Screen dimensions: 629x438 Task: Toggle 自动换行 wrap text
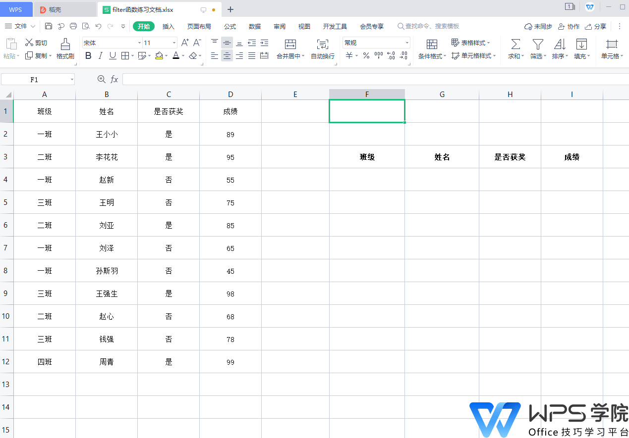click(x=323, y=49)
